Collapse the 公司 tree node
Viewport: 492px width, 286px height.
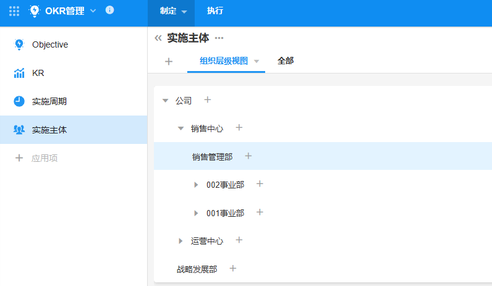pos(165,101)
